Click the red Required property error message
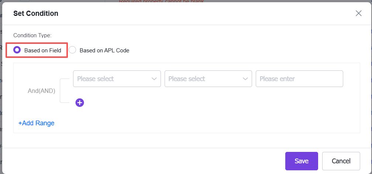The image size is (372, 174). pyautogui.click(x=161, y=1)
